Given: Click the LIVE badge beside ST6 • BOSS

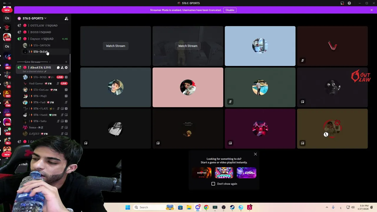Looking at the screenshot, I should (x=60, y=77).
